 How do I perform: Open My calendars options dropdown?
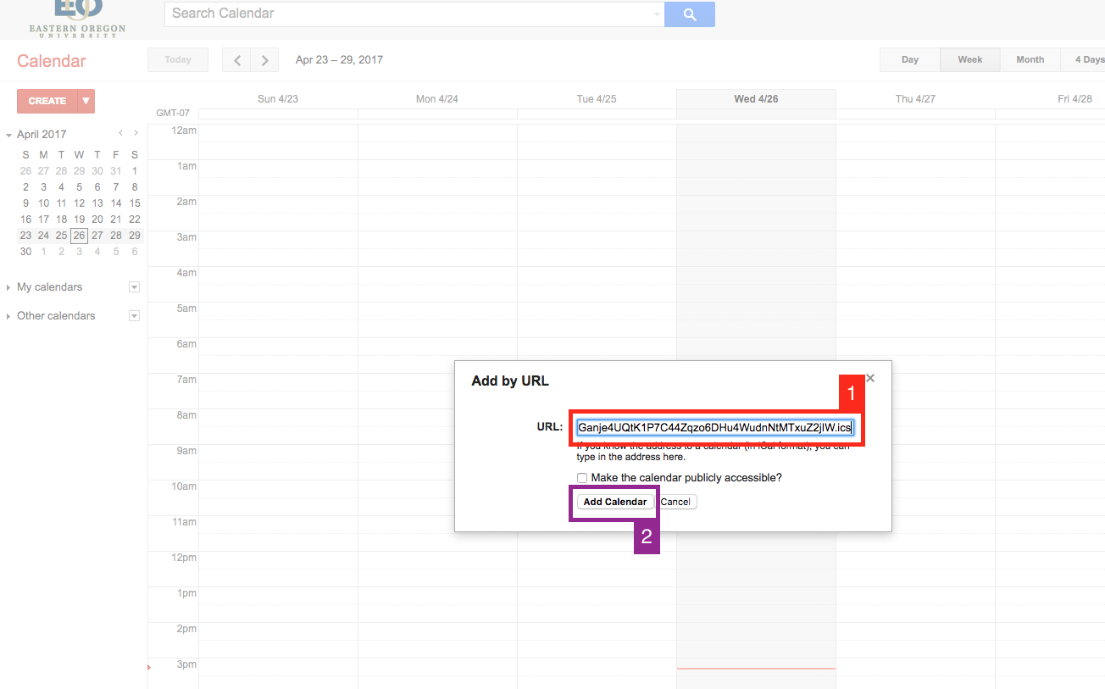tap(134, 287)
